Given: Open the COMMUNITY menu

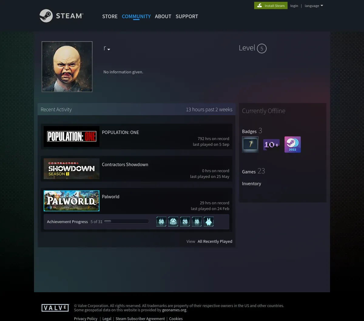Looking at the screenshot, I should [136, 16].
